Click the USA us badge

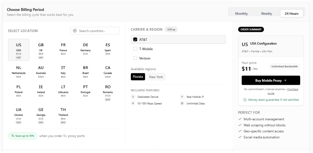(171, 29)
